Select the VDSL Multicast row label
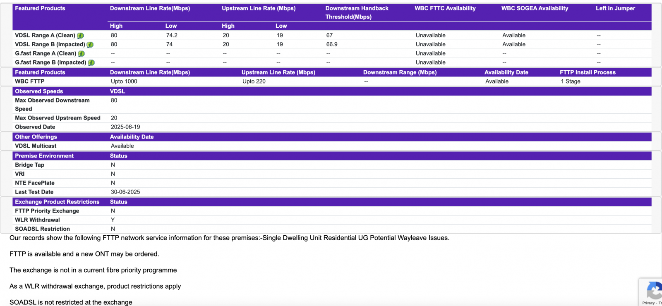Image resolution: width=662 pixels, height=306 pixels. coord(36,146)
